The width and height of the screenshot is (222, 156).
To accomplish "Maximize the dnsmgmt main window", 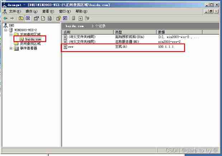I will coord(211,5).
